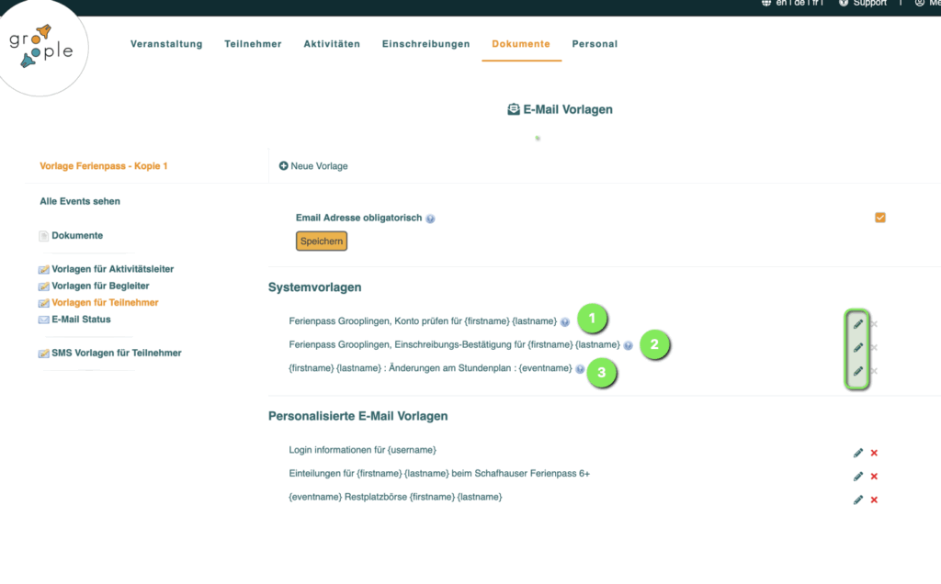The width and height of the screenshot is (941, 584).
Task: Switch to the Teilnehmer tab
Action: click(x=253, y=44)
